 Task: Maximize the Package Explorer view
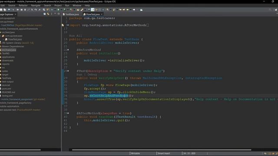point(59,14)
